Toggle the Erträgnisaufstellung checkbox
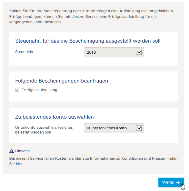This screenshot has height=191, width=189. 17,90
